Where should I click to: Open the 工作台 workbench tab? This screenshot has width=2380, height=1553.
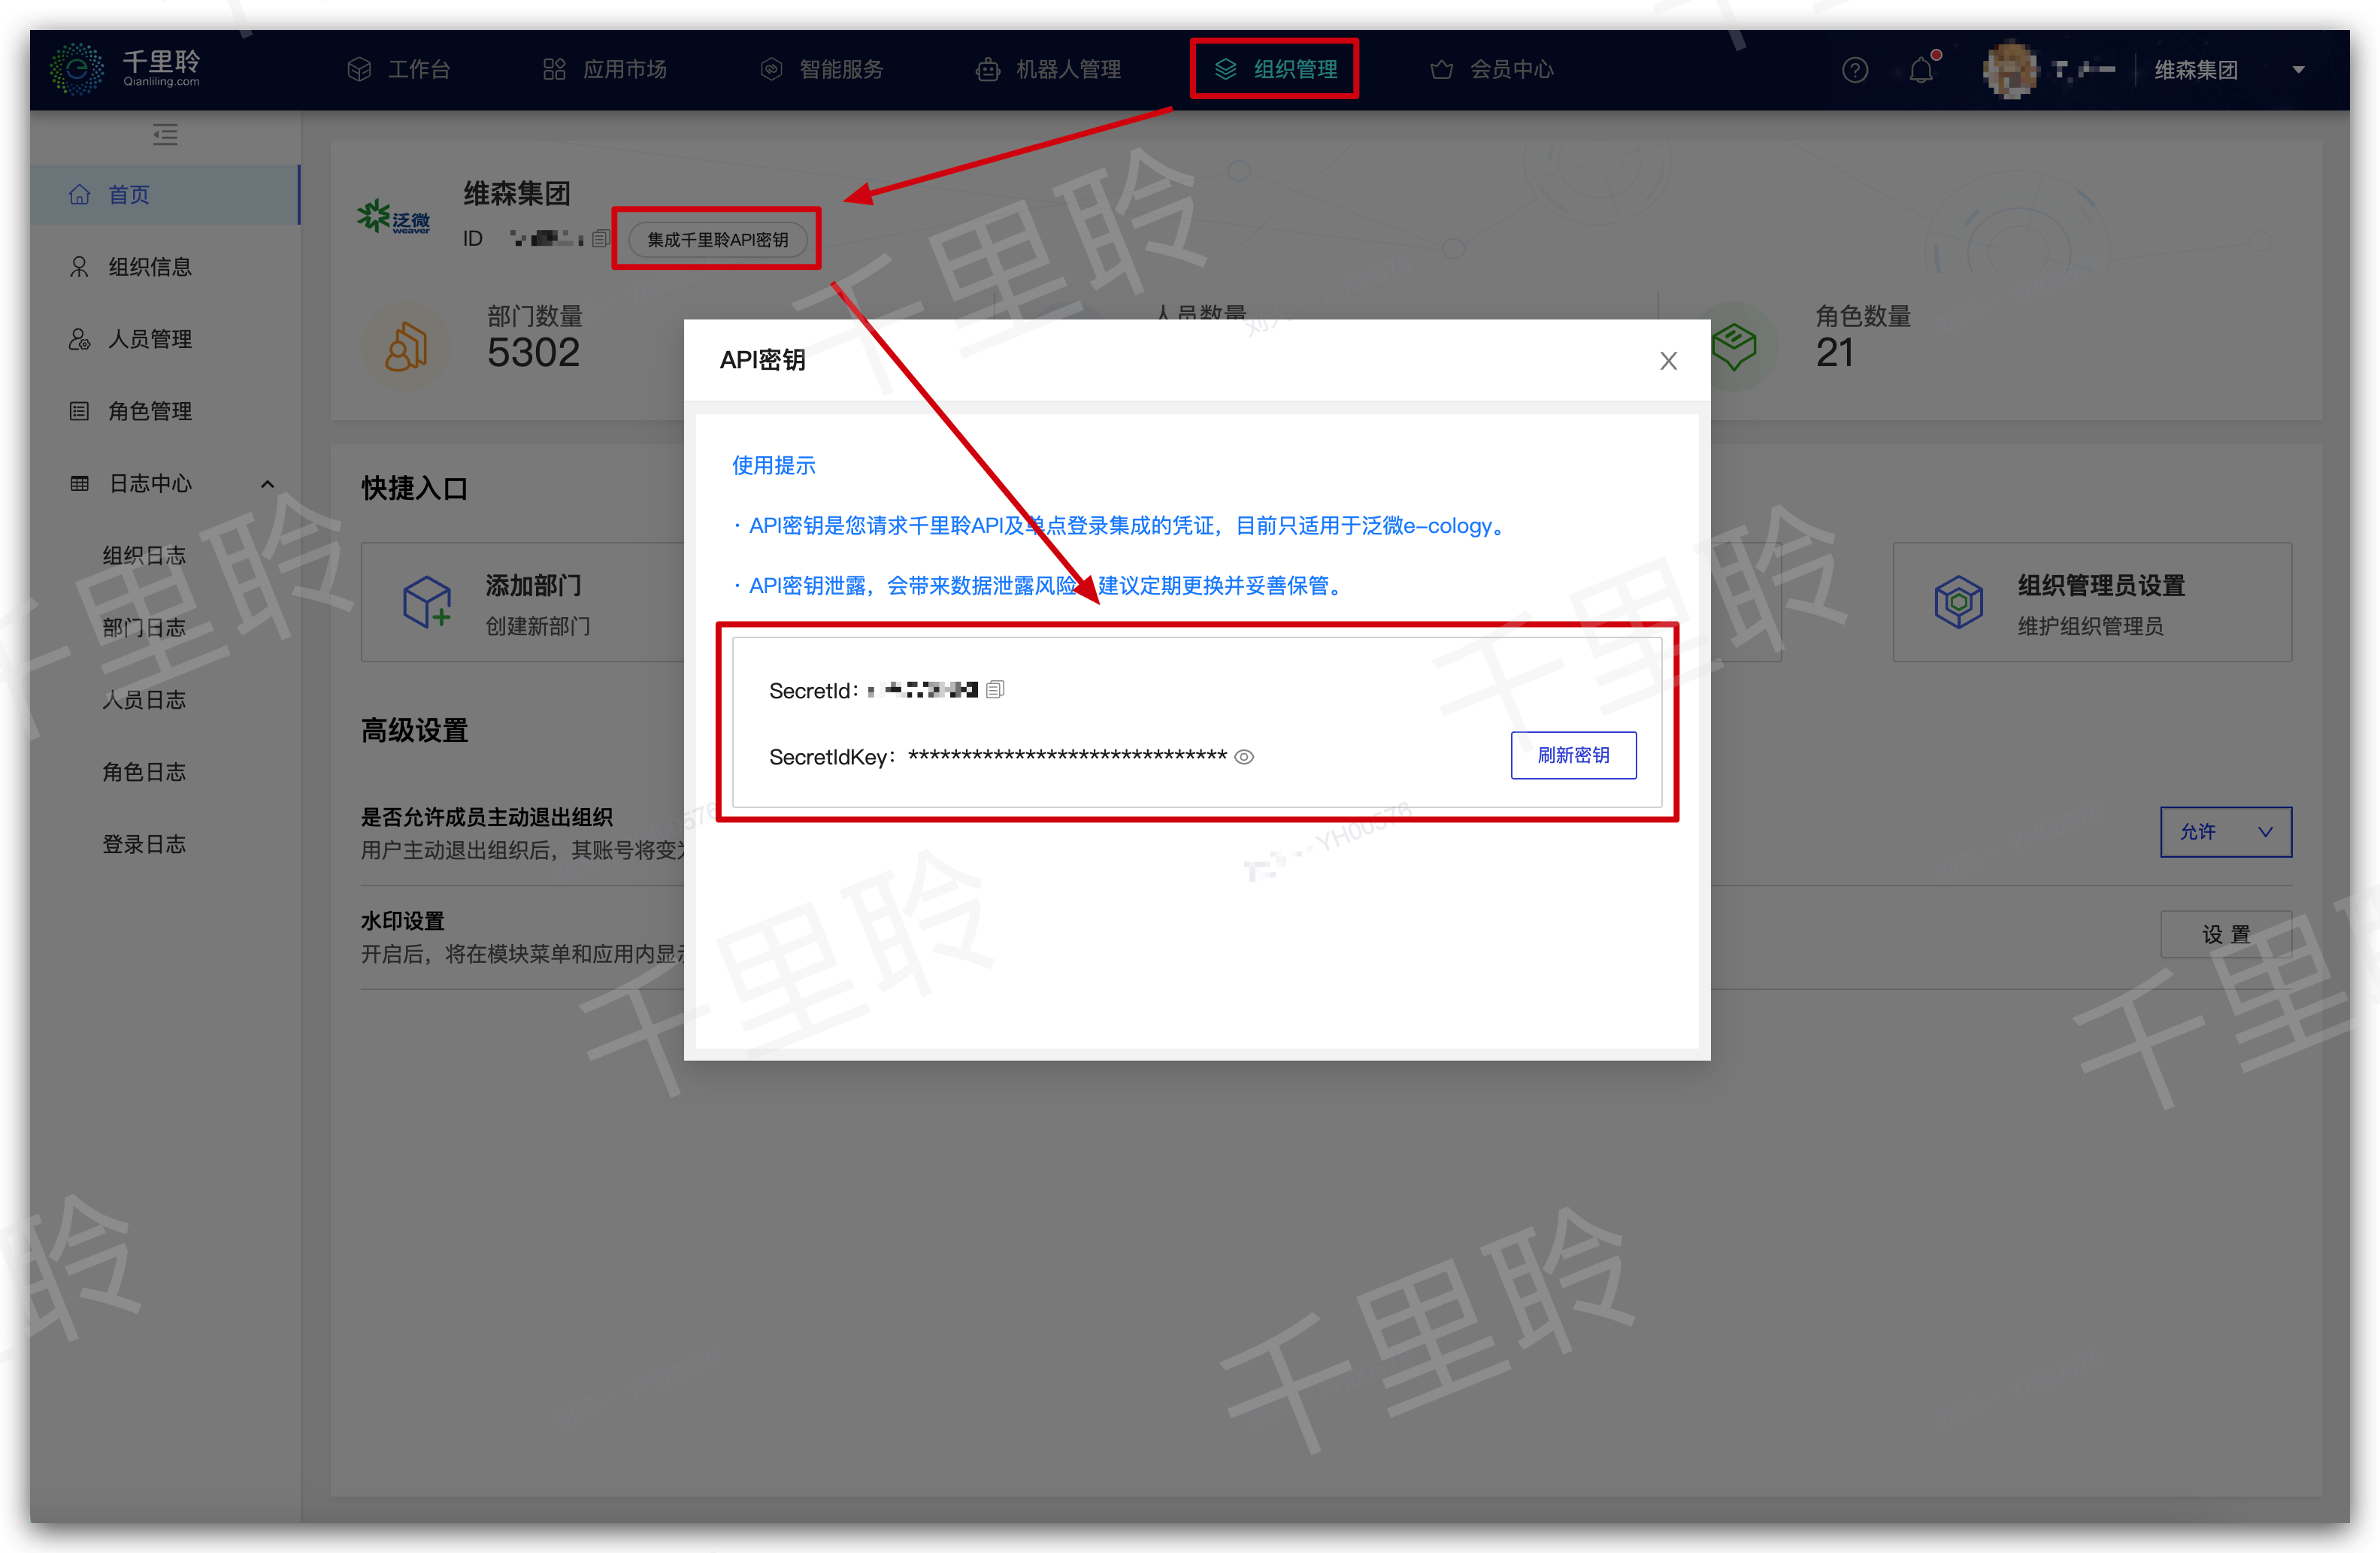(x=398, y=69)
